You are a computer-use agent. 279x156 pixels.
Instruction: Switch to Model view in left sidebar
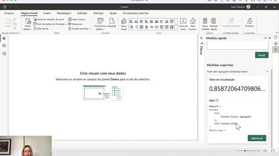pos(4,53)
